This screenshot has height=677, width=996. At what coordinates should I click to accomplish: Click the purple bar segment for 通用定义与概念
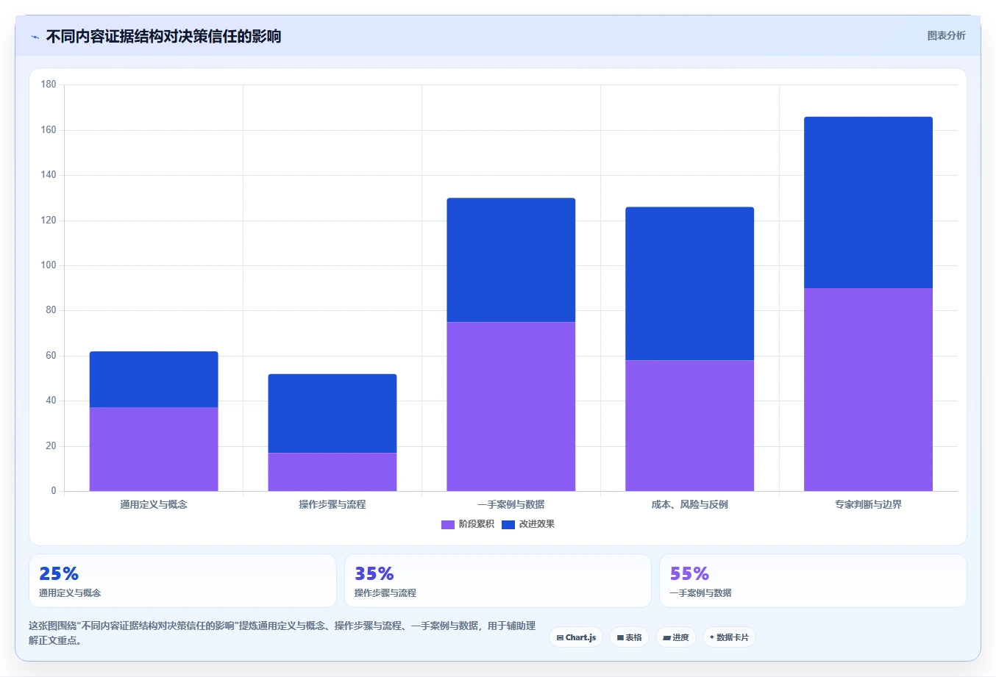point(154,449)
